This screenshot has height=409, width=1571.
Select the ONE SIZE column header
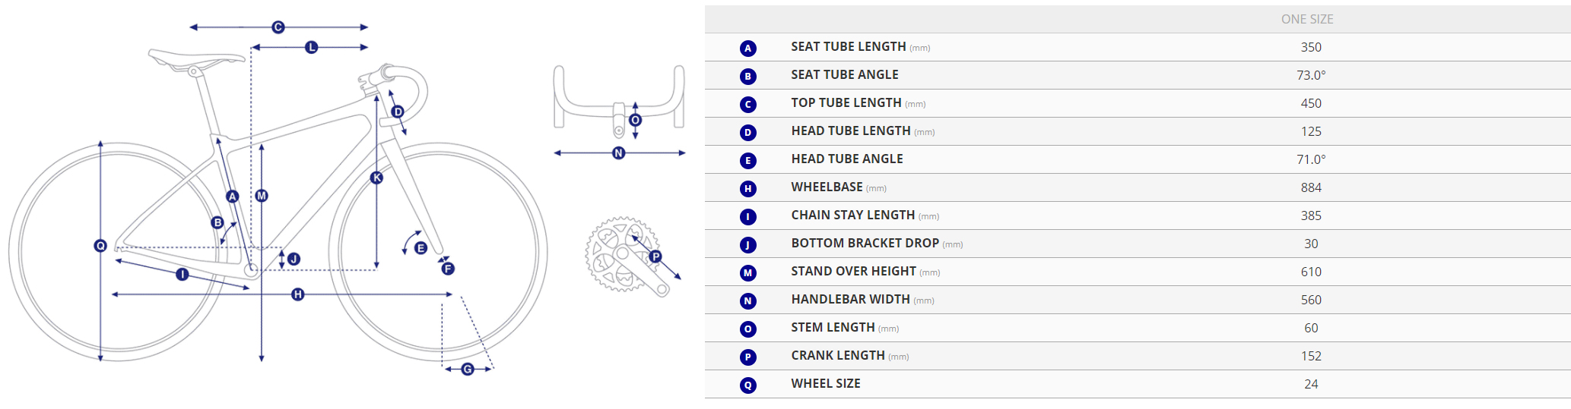pyautogui.click(x=1307, y=20)
